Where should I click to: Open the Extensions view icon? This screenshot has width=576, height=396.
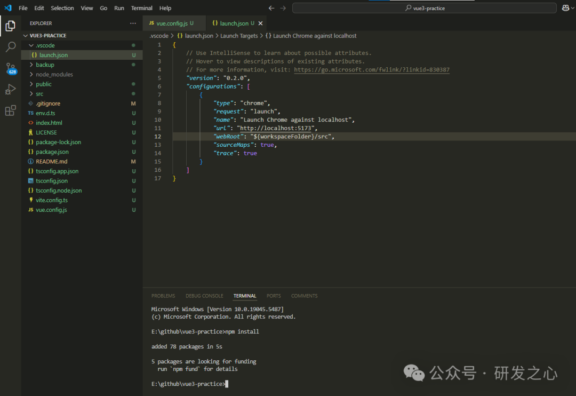point(10,110)
